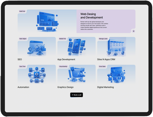
Task: Open the SEO card illustration
Action: [37, 48]
